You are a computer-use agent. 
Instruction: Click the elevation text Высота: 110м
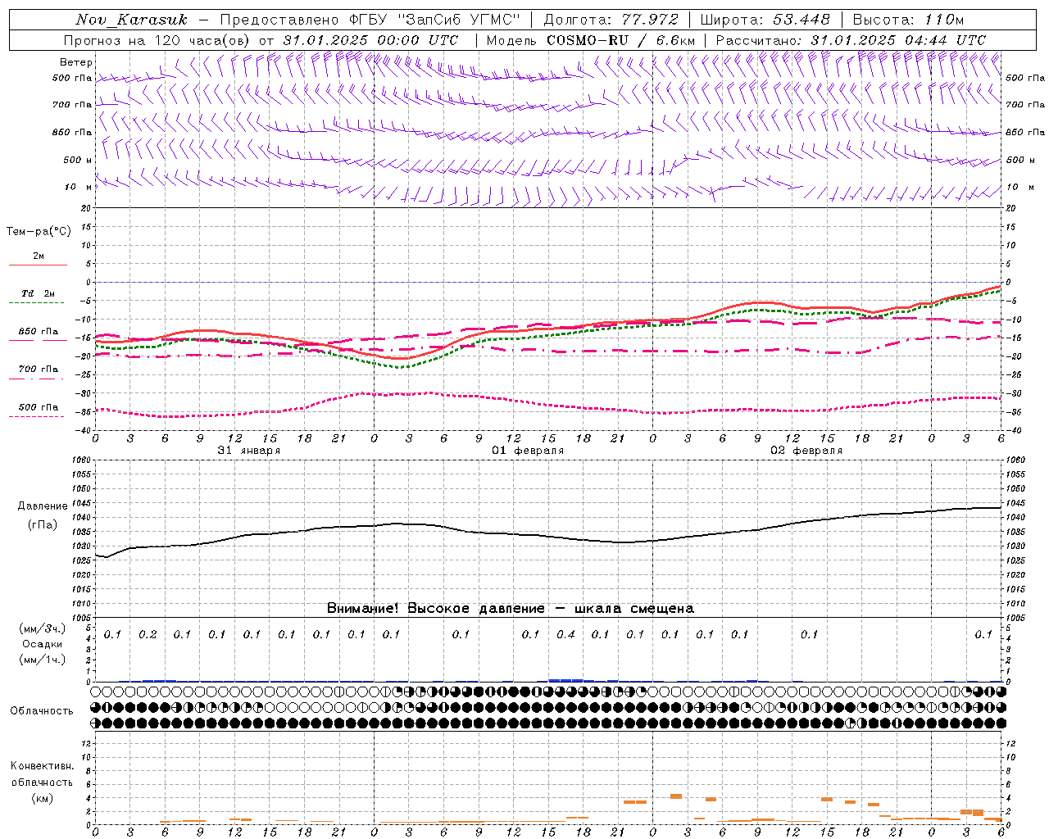click(x=908, y=20)
